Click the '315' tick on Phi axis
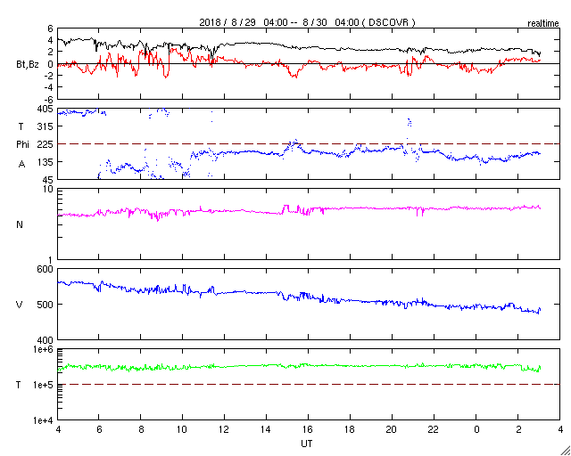The width and height of the screenshot is (571, 456). pos(46,126)
